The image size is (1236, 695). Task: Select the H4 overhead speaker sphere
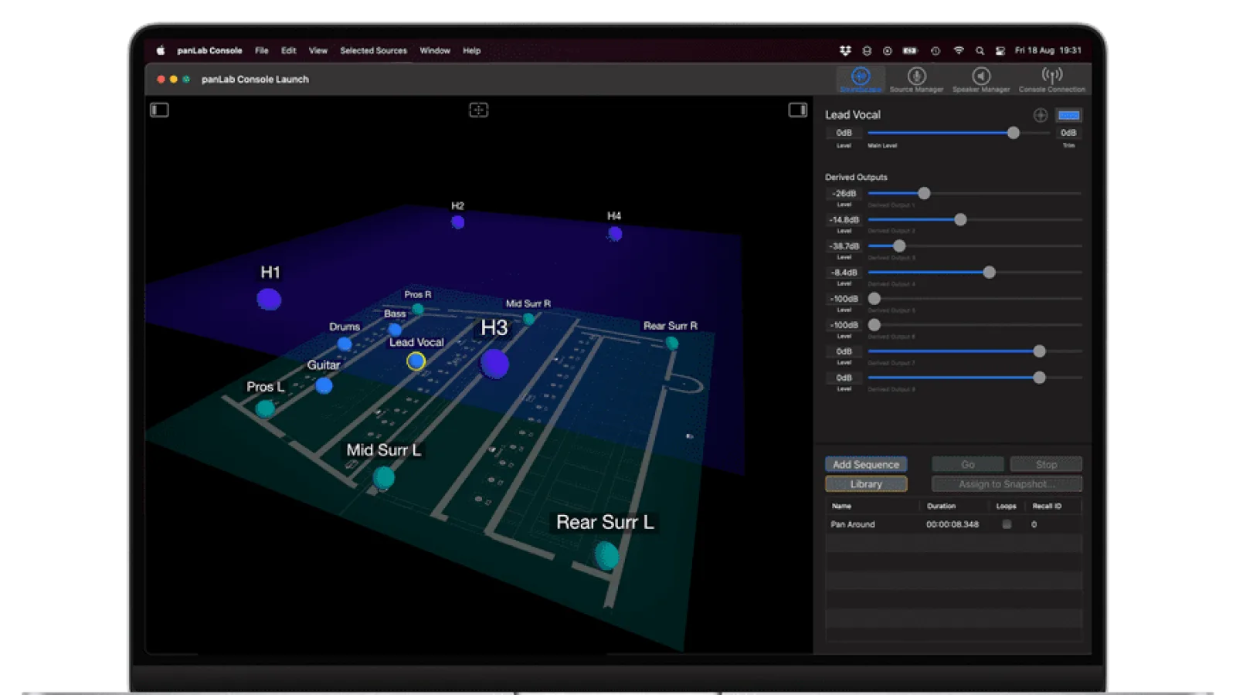[615, 233]
